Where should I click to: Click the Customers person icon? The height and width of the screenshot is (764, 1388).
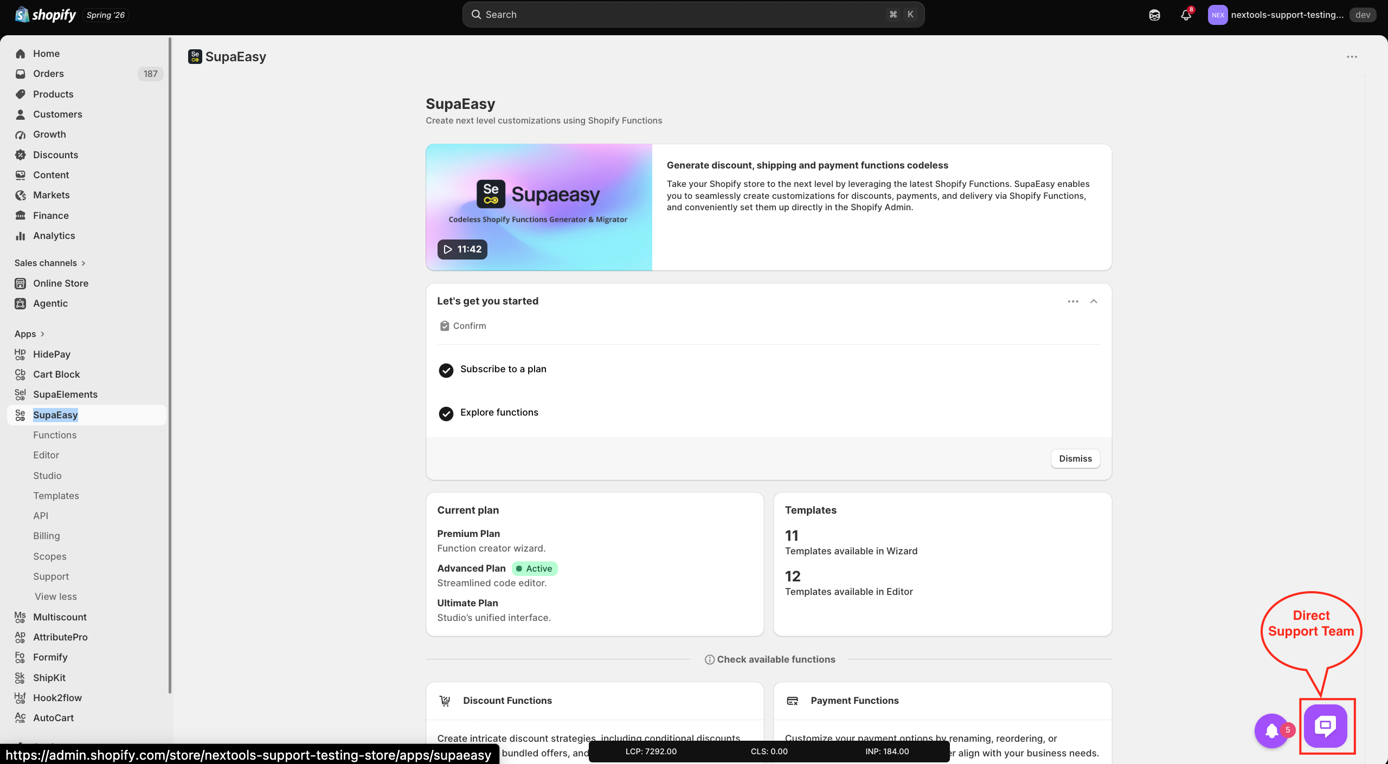[x=21, y=114]
